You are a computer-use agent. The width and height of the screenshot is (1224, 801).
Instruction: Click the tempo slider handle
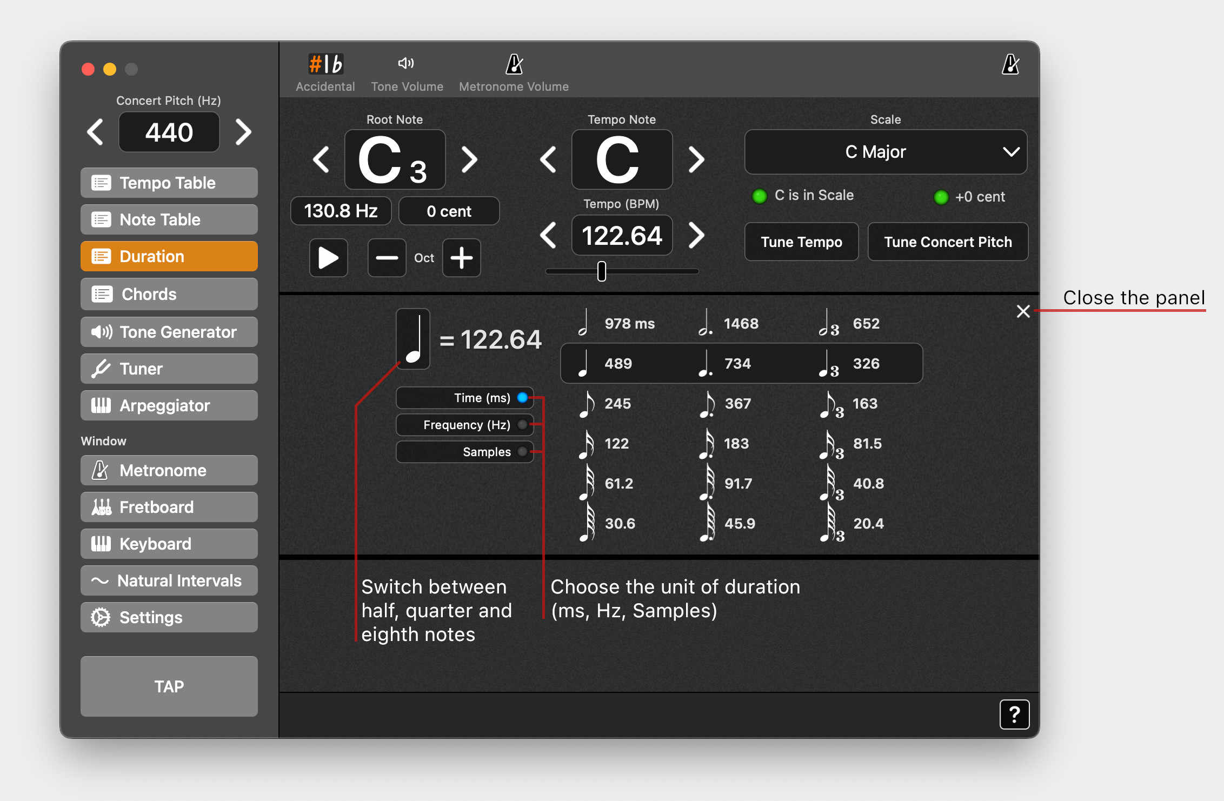click(602, 271)
